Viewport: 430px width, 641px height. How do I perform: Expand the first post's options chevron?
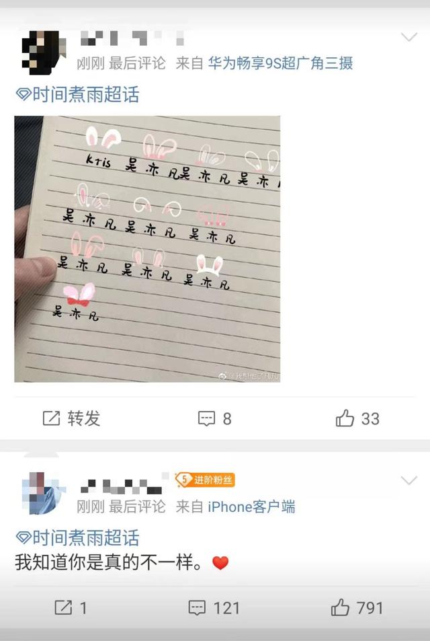[x=408, y=37]
